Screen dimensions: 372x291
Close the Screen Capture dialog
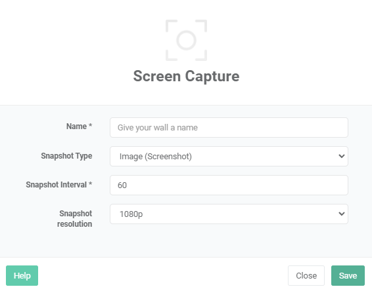tap(306, 275)
